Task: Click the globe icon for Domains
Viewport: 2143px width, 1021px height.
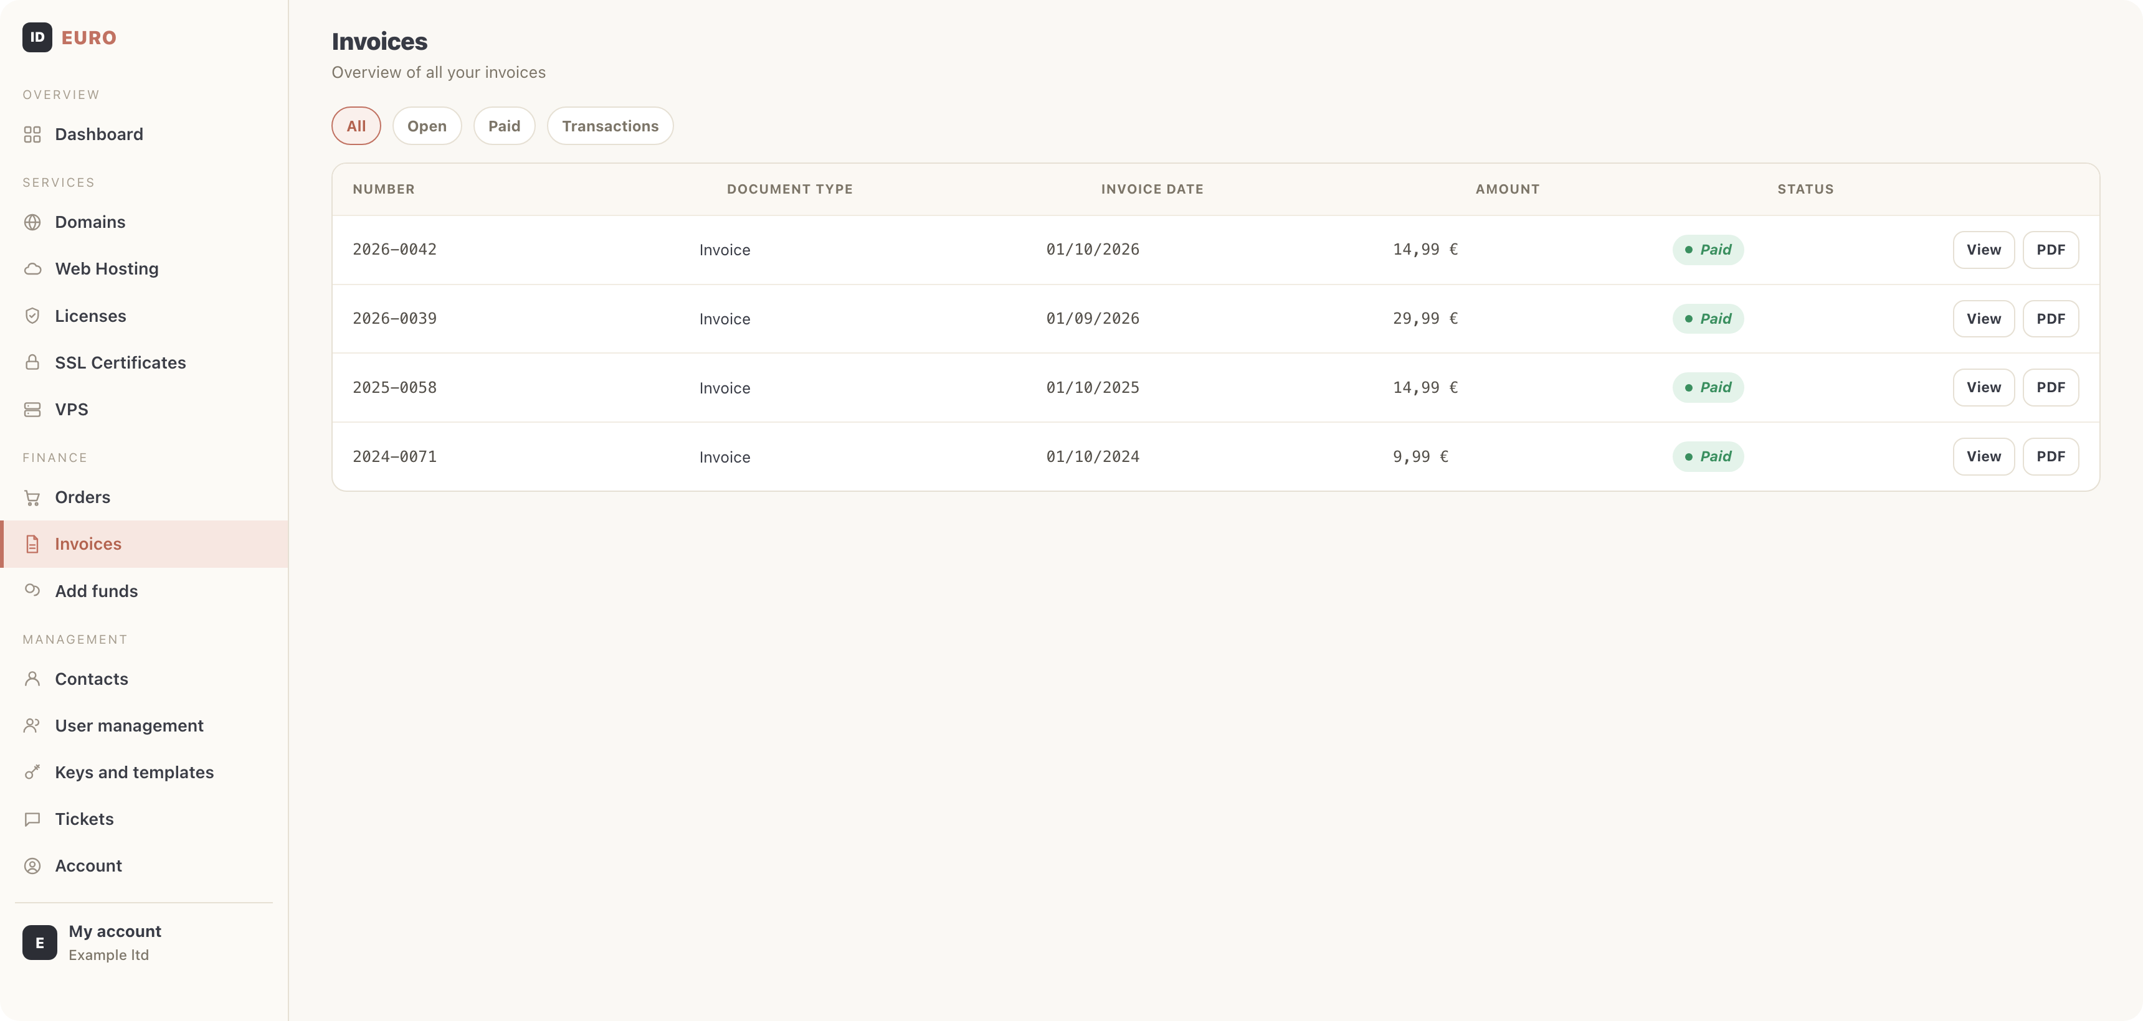Action: 32,222
